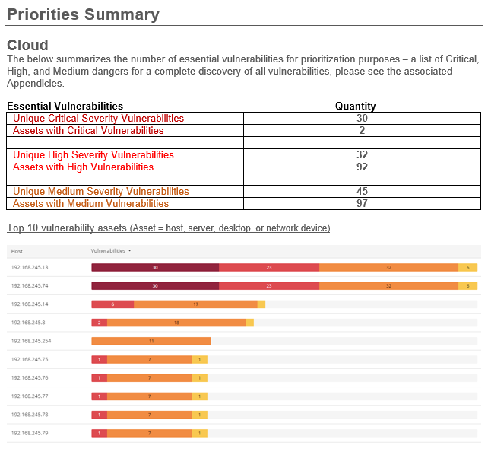Select Unique Critical Severity Vulnerabilities row

click(98, 119)
